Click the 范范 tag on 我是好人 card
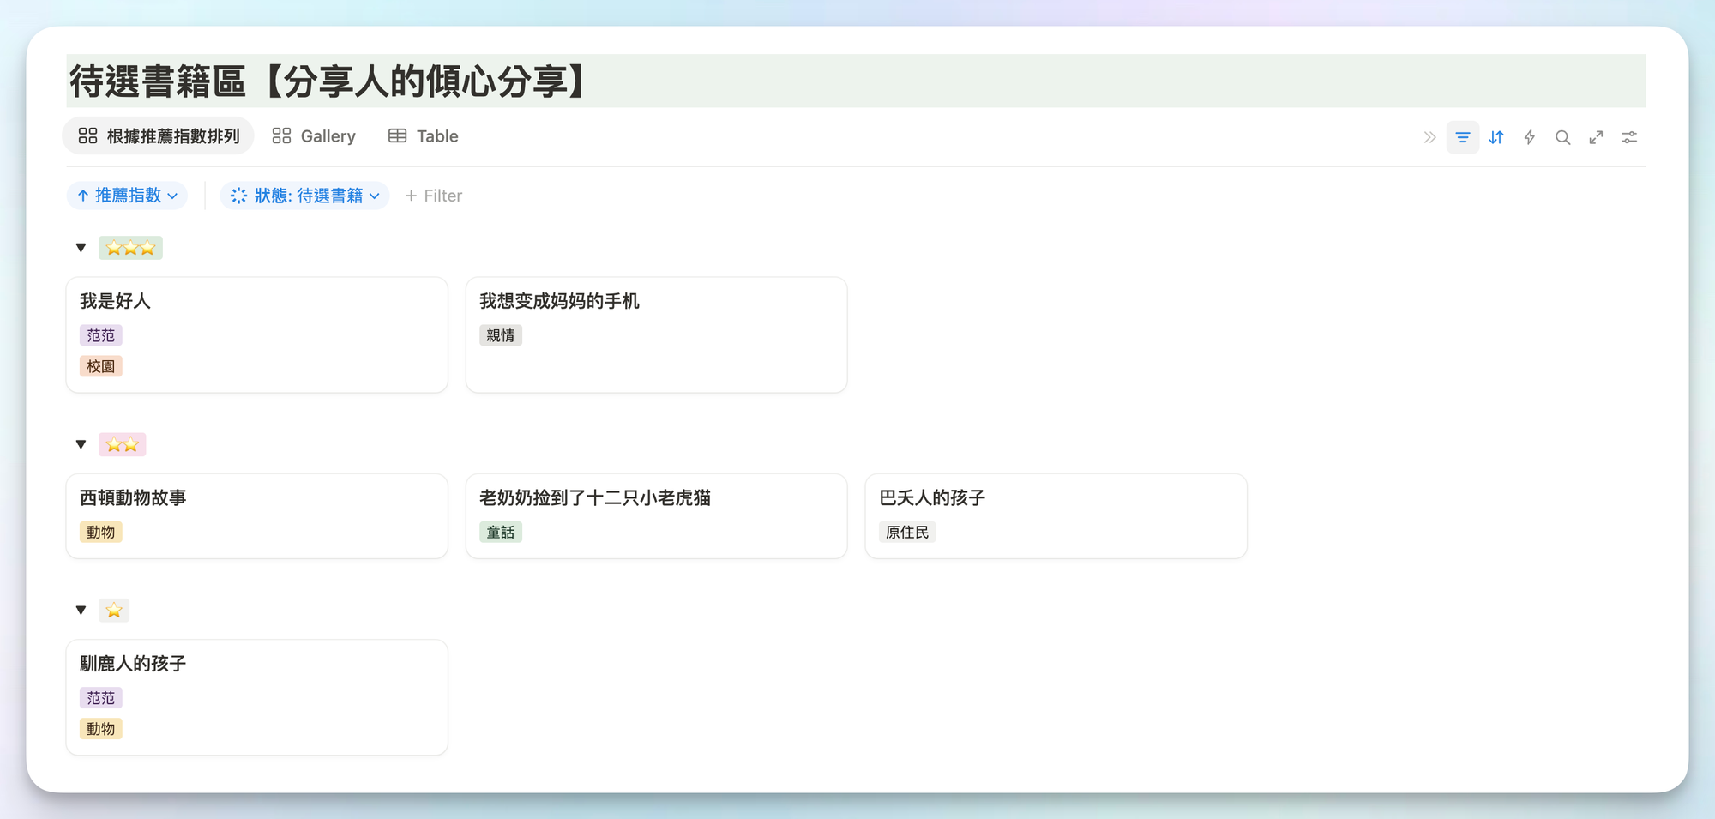 [101, 335]
